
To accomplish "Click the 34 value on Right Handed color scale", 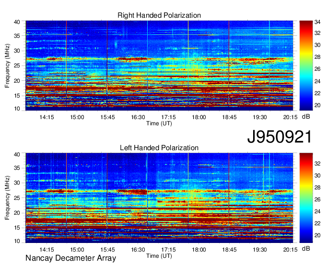I will click(x=317, y=22).
